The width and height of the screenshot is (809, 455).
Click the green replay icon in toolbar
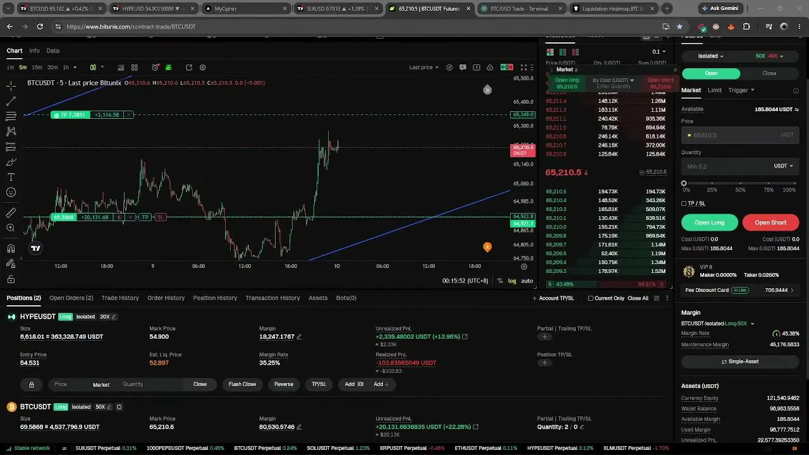click(x=169, y=68)
